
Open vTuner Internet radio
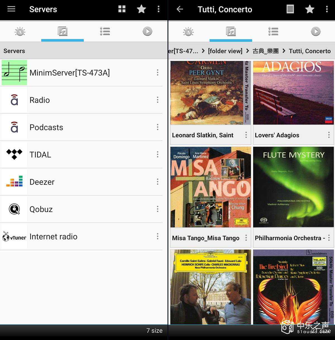[81, 236]
